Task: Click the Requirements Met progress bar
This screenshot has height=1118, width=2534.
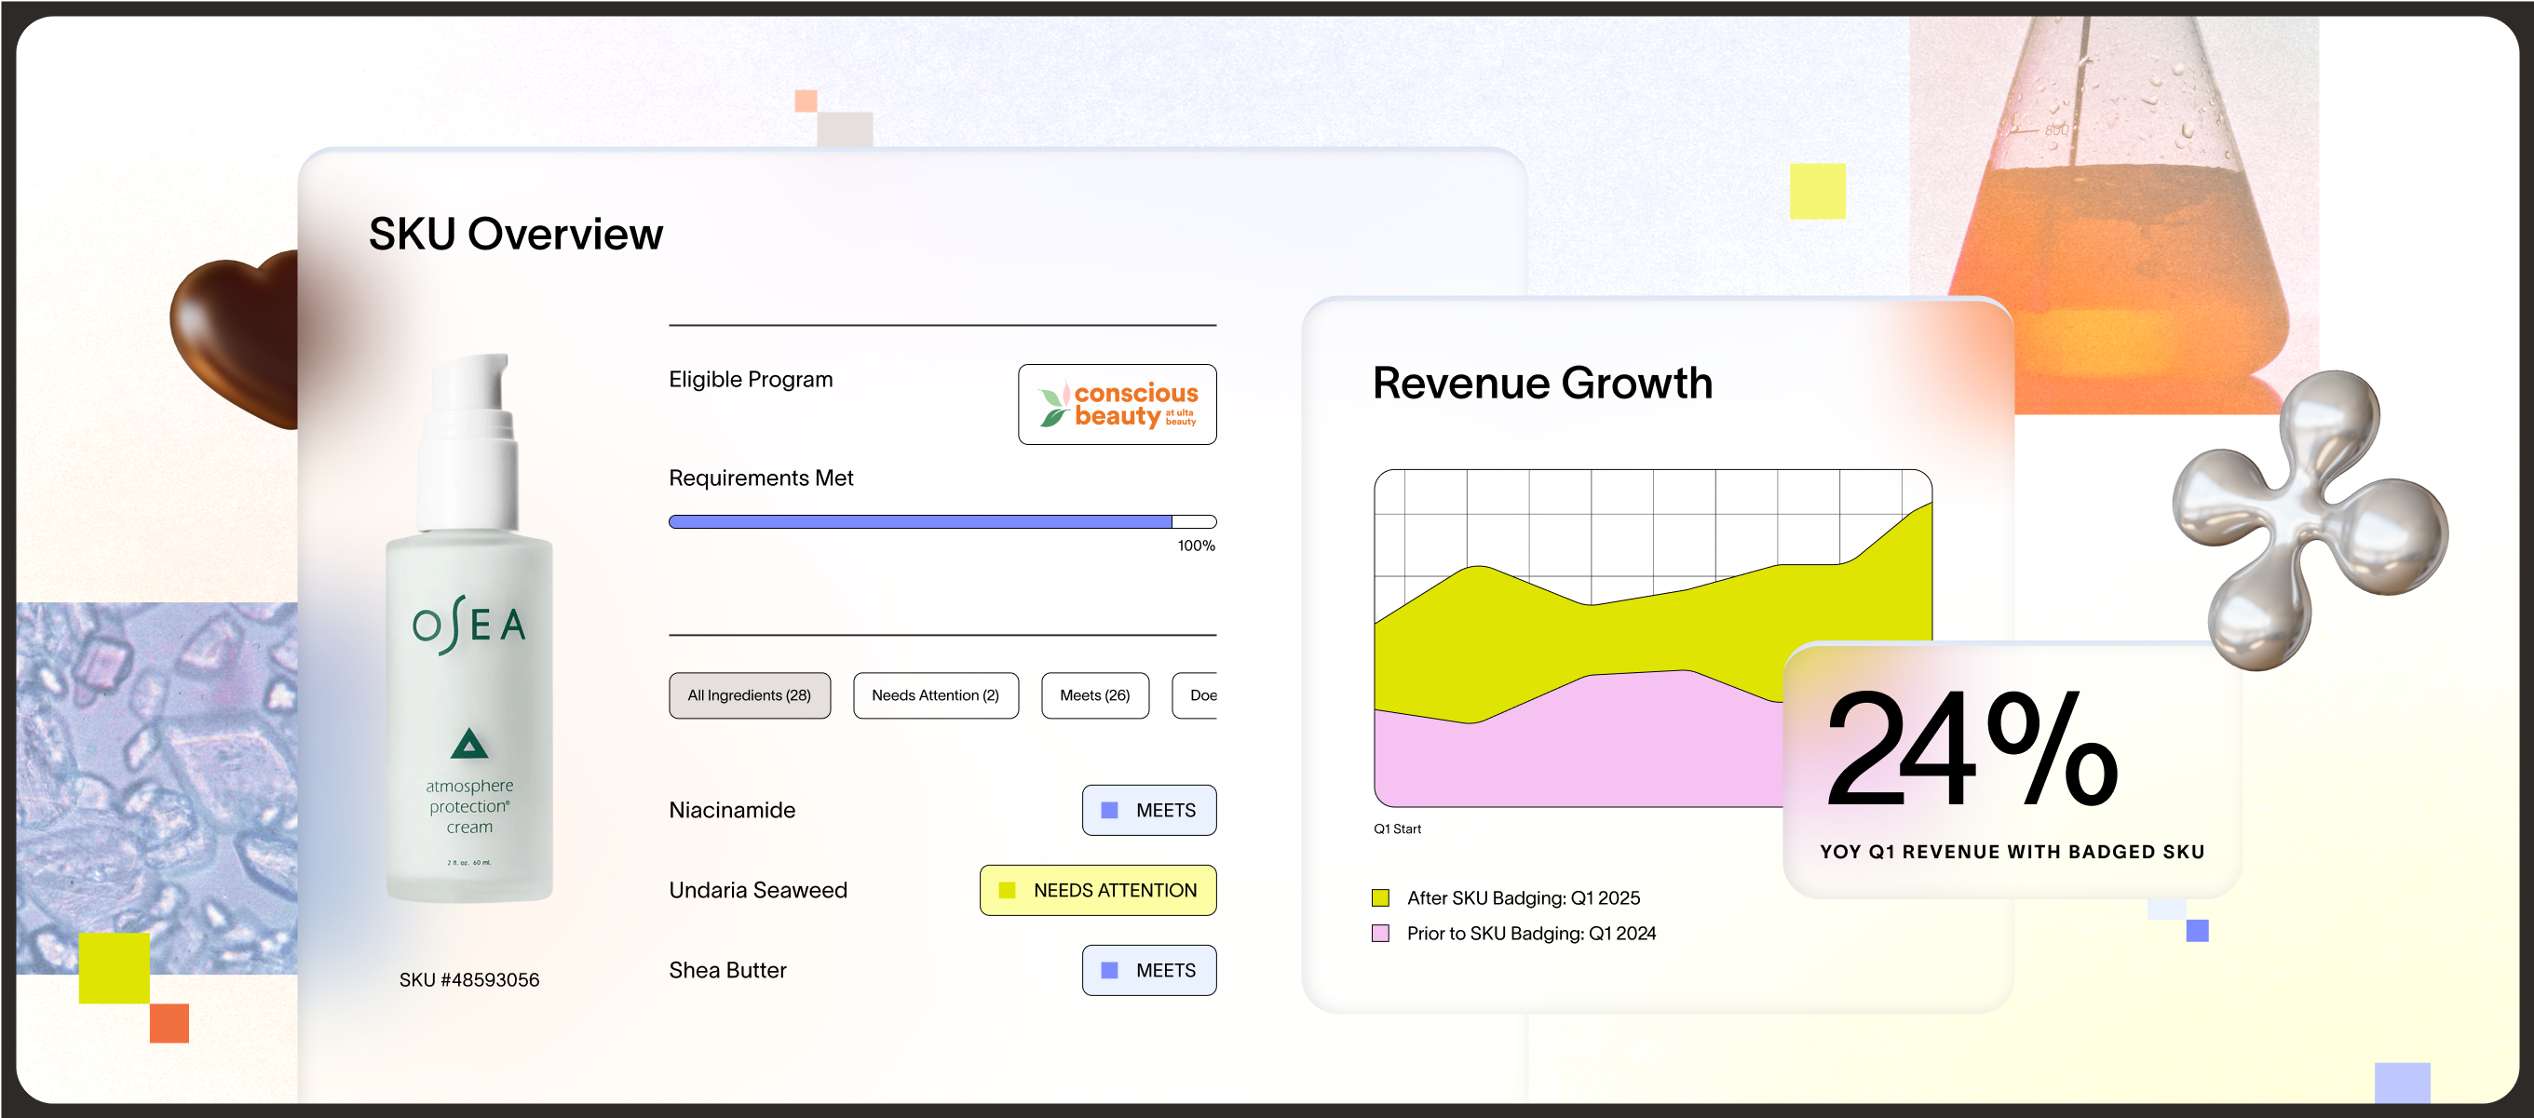Action: coord(942,522)
